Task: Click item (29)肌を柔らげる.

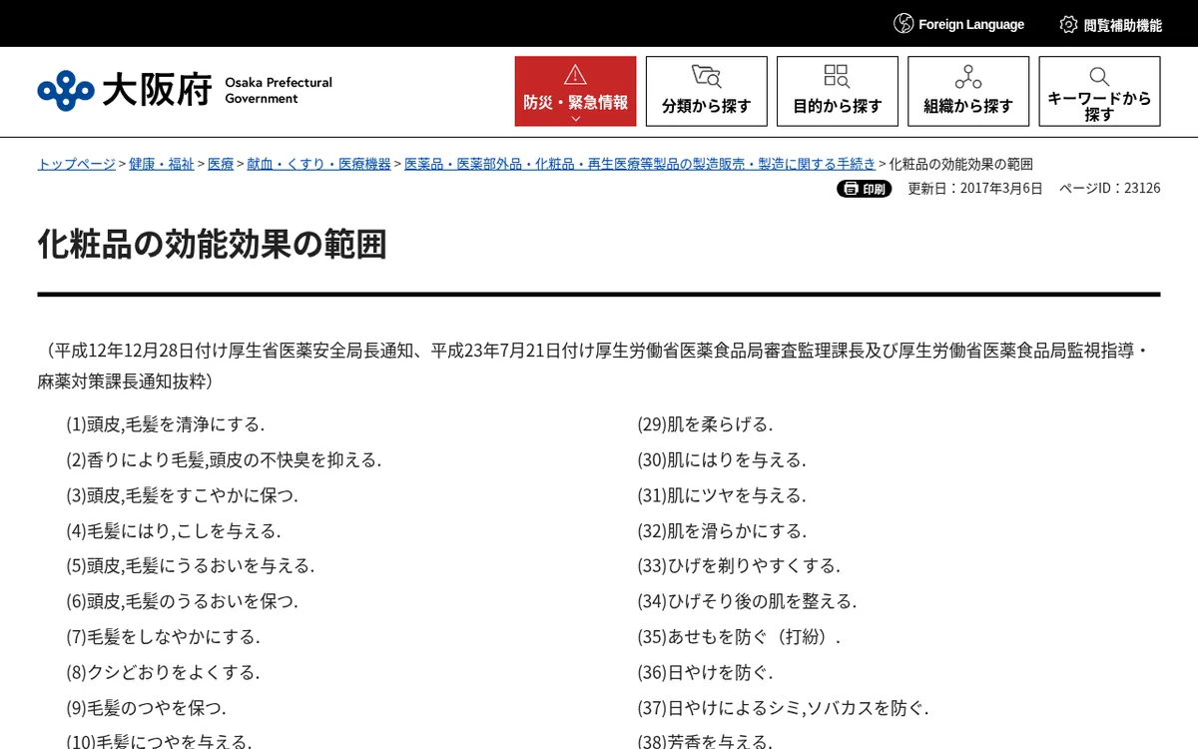Action: click(705, 424)
